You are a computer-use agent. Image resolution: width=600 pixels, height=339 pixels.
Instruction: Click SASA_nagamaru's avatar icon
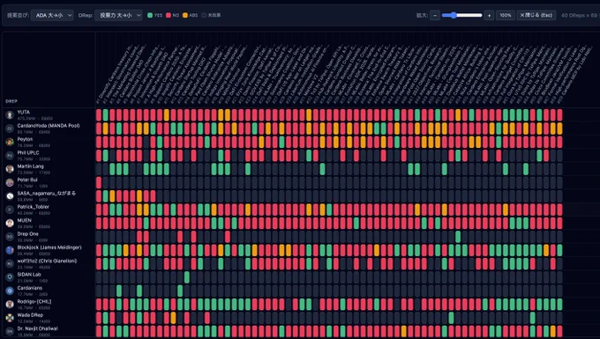10,196
